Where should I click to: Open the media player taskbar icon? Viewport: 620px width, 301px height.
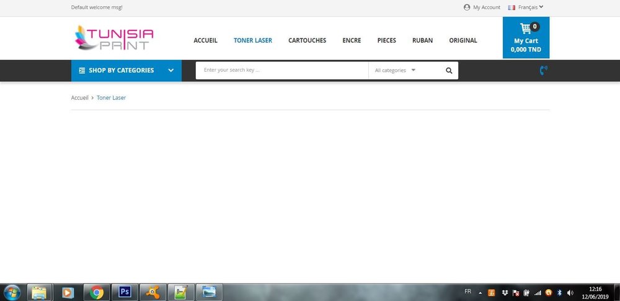coord(68,292)
